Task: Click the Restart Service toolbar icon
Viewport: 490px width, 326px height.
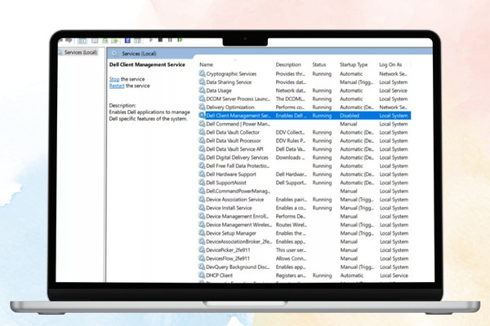Action: [x=180, y=40]
